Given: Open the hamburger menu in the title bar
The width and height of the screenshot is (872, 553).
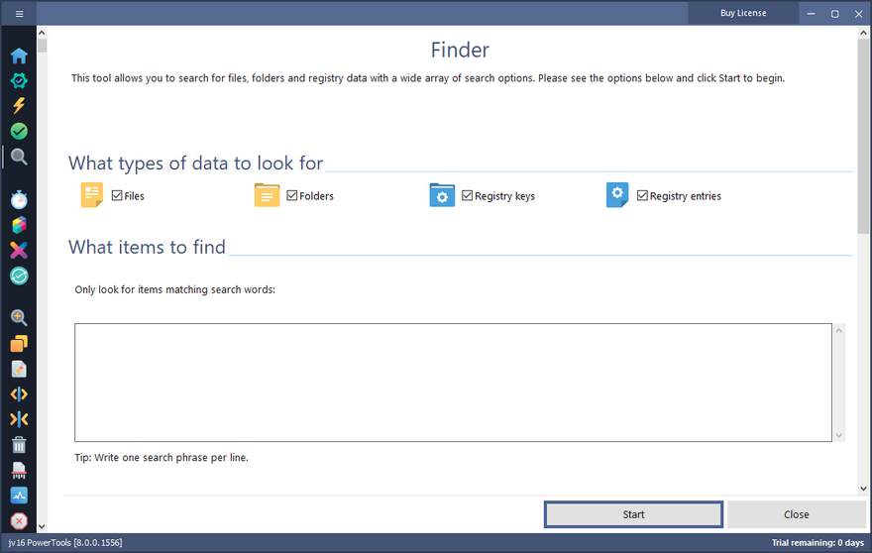Looking at the screenshot, I should click(x=19, y=14).
